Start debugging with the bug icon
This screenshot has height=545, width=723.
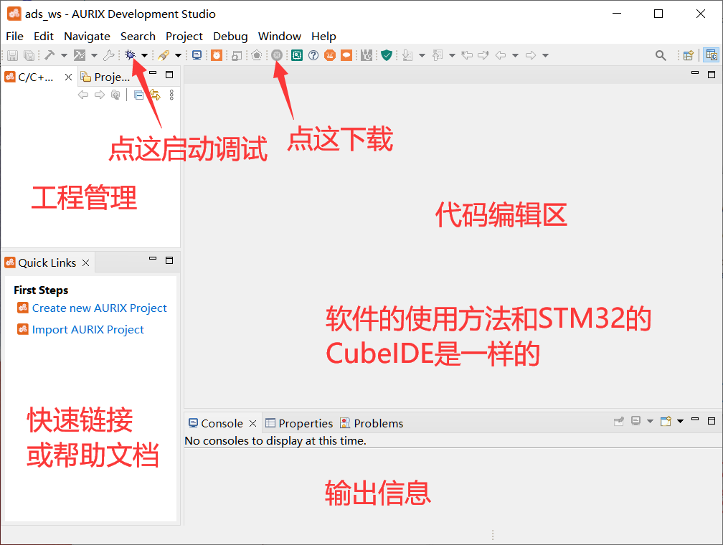[x=131, y=55]
